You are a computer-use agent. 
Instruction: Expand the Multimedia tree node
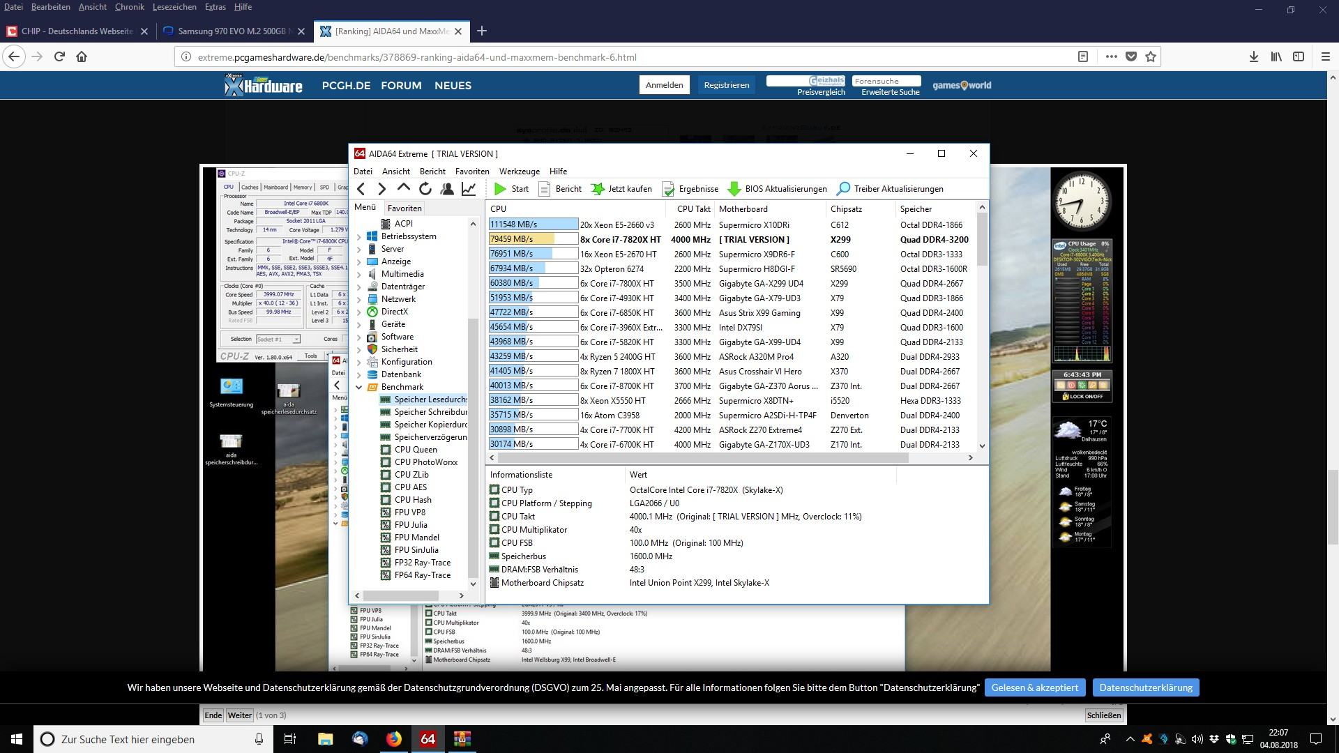pyautogui.click(x=359, y=274)
